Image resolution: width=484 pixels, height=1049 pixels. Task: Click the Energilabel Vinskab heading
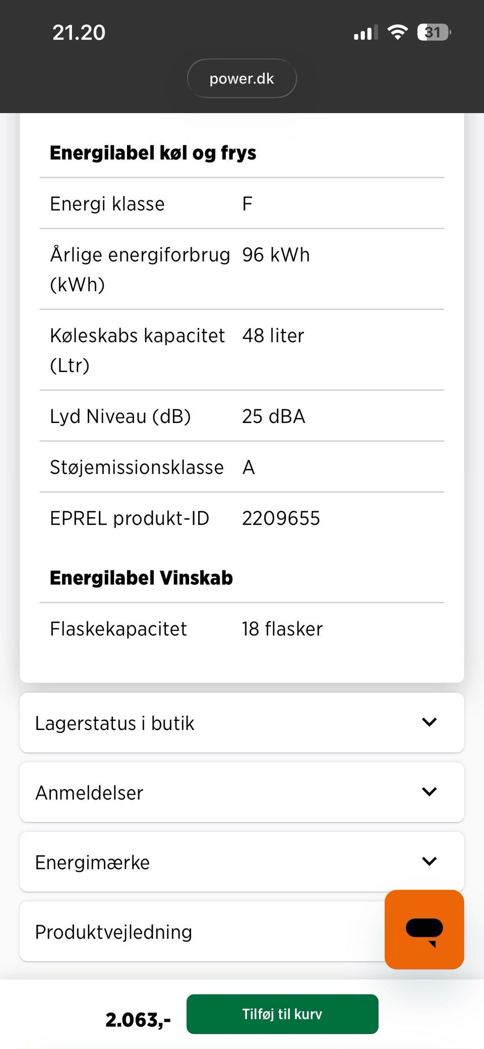coord(141,578)
